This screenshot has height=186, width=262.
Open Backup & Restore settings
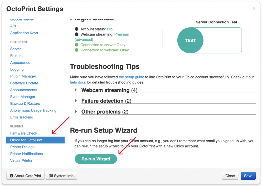click(25, 104)
